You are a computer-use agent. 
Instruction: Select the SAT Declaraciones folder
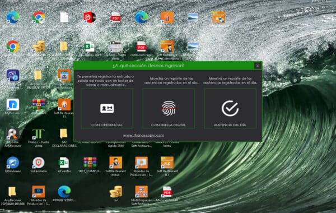coord(64,138)
